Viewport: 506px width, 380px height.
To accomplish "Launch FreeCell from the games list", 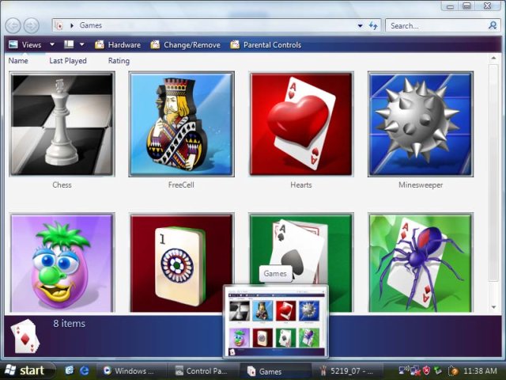I will pyautogui.click(x=182, y=124).
